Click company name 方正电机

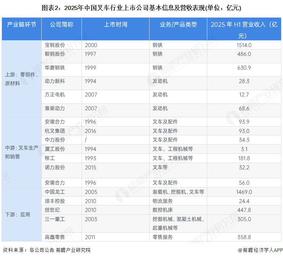click(55, 95)
